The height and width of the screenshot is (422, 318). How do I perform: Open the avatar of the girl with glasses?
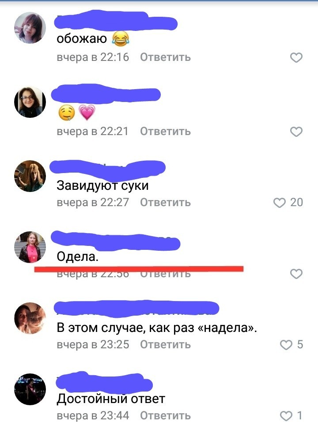pyautogui.click(x=30, y=102)
